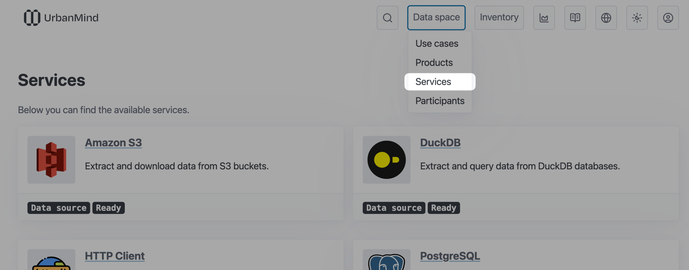Toggle the light/dark theme sun icon
Image resolution: width=689 pixels, height=270 pixels.
click(x=637, y=18)
